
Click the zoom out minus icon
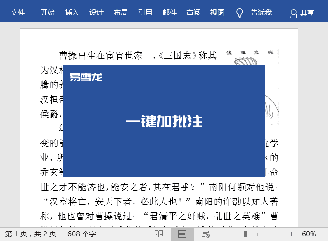[224, 234]
